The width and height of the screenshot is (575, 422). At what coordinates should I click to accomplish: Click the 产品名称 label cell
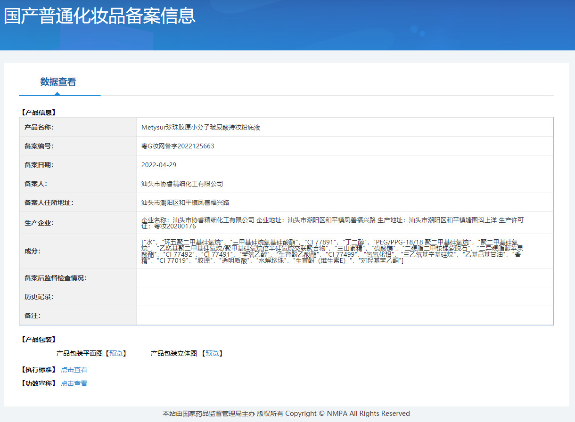[x=78, y=127]
